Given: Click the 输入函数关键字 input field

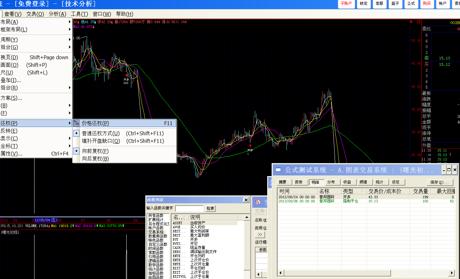Looking at the screenshot, I should (x=189, y=208).
